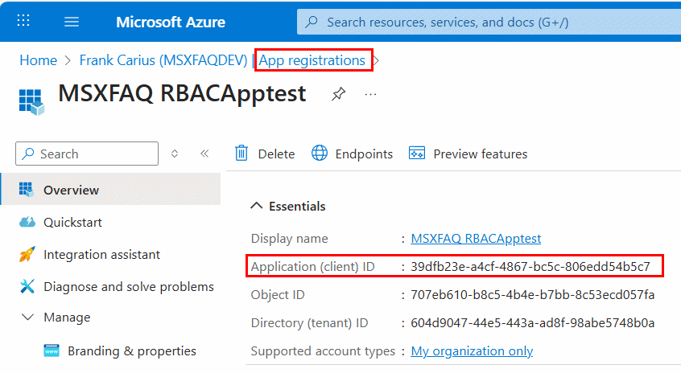Open the Azure app launcher grid icon
681x373 pixels.
point(24,22)
